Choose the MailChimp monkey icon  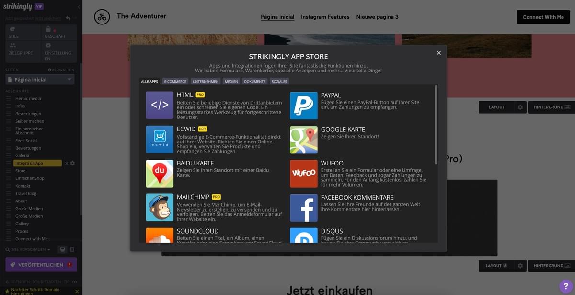(x=160, y=207)
